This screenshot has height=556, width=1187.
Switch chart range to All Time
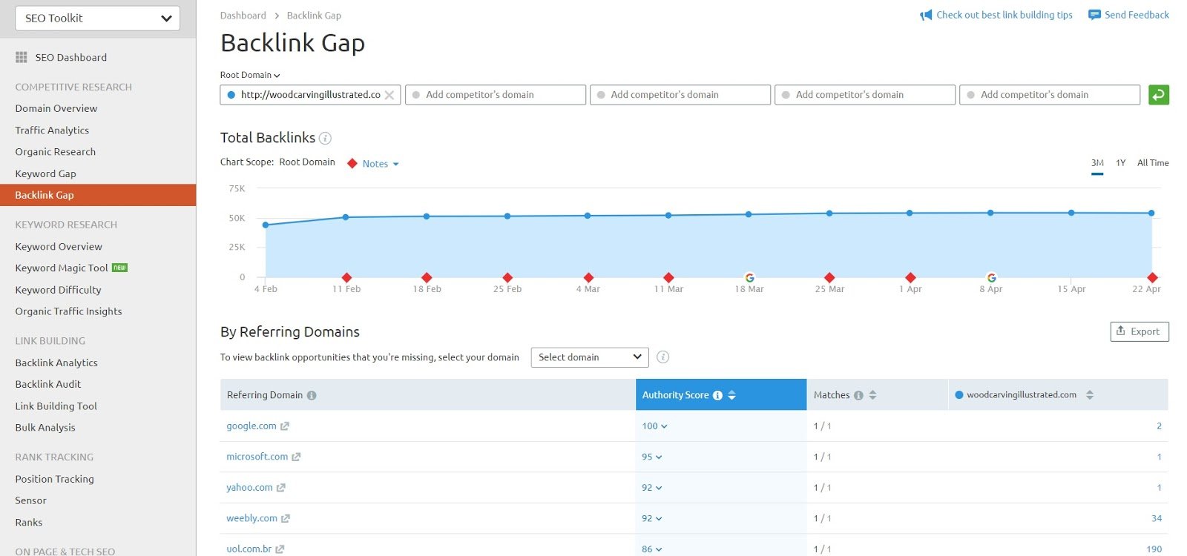tap(1153, 163)
